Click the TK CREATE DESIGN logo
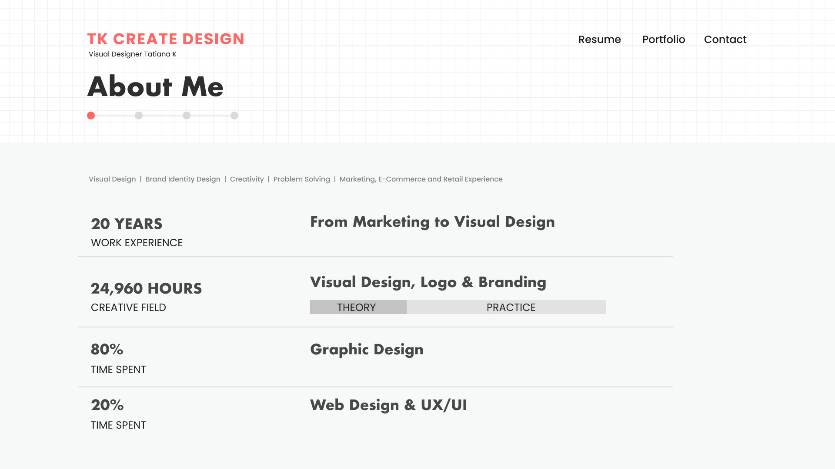The width and height of the screenshot is (835, 469). (166, 39)
